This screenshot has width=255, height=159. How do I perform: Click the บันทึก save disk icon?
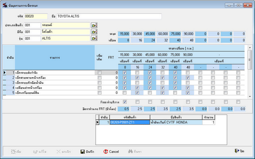click(83, 151)
